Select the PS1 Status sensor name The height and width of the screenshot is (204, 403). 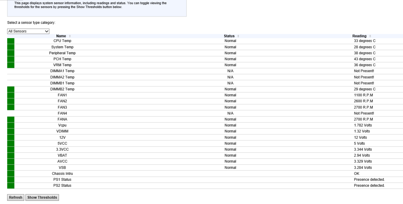(62, 179)
